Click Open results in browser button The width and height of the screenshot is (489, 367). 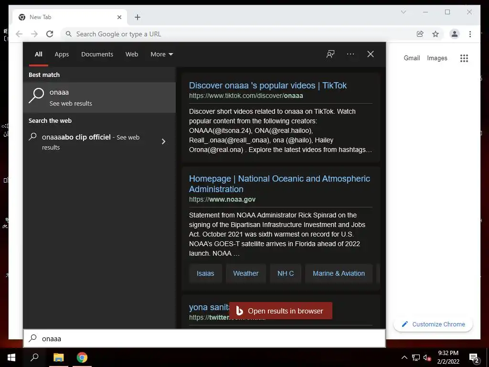[281, 311]
